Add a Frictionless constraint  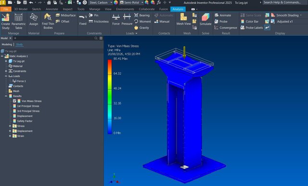tap(99, 21)
